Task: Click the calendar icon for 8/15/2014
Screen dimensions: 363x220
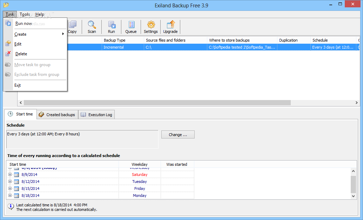Action: (x=16, y=189)
